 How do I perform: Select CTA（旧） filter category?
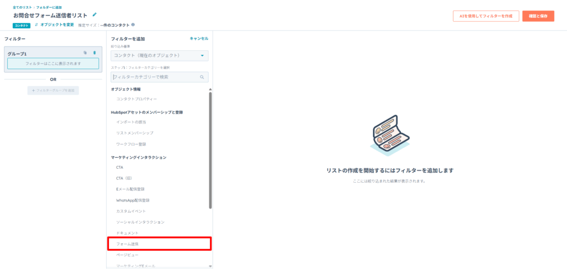[124, 178]
